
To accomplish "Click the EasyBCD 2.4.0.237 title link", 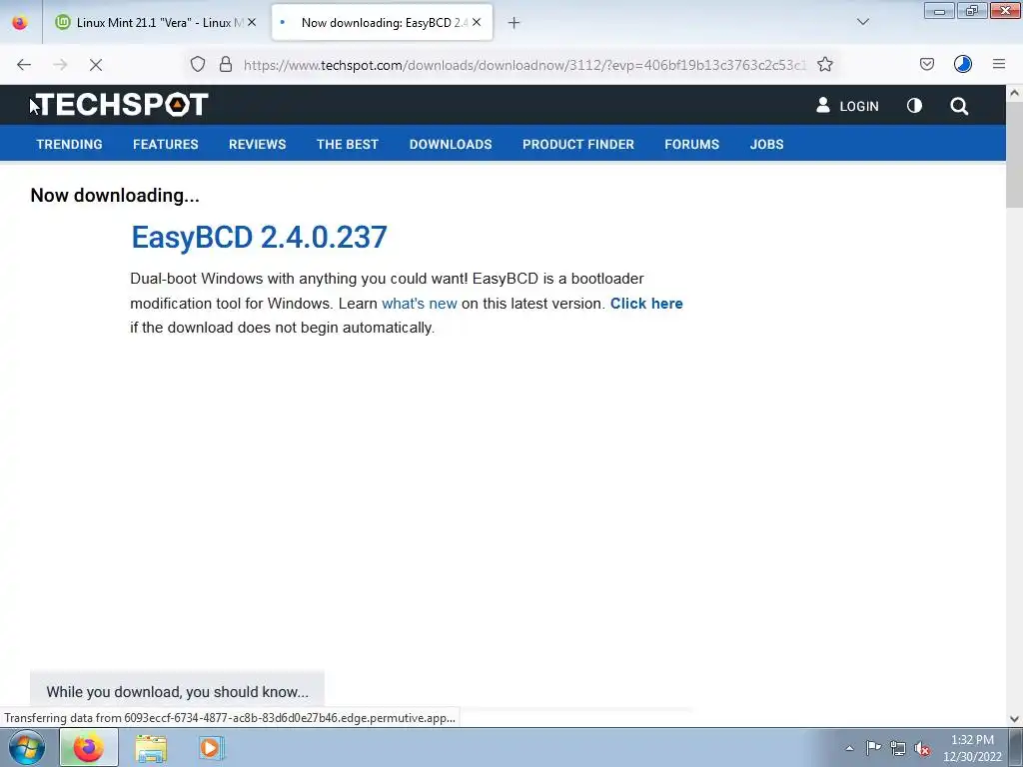I will (259, 237).
